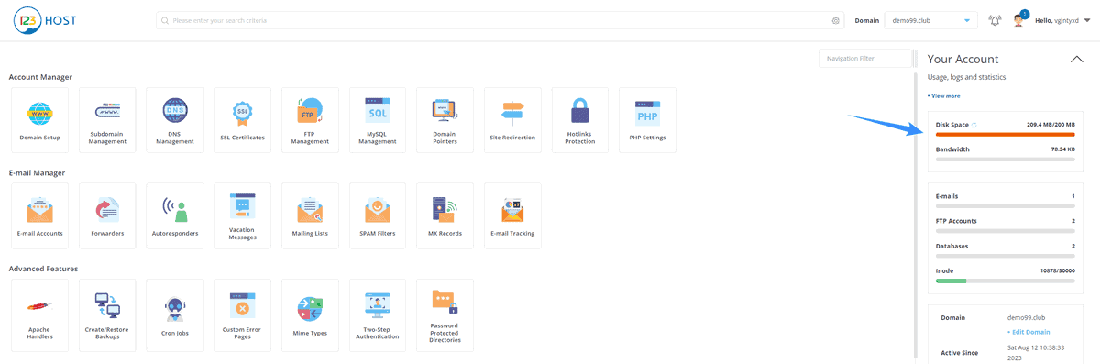Click the Advanced Features heading

pyautogui.click(x=43, y=269)
